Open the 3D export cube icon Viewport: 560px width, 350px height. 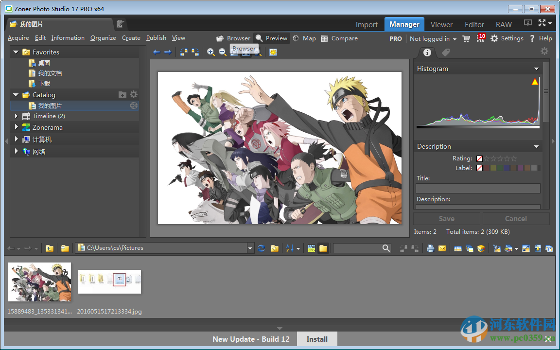[x=481, y=248]
